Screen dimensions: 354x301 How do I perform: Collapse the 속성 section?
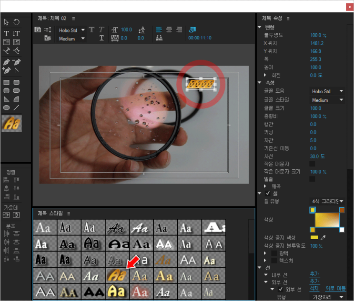(260, 83)
